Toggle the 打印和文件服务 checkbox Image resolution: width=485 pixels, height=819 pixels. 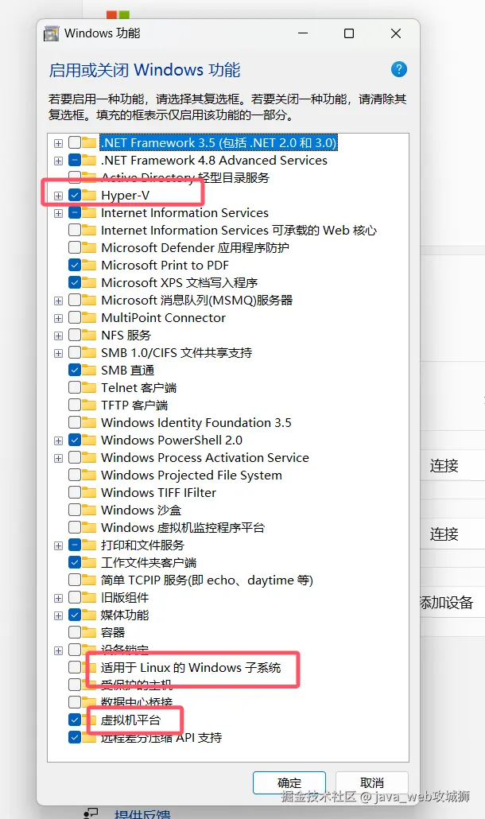pyautogui.click(x=75, y=545)
